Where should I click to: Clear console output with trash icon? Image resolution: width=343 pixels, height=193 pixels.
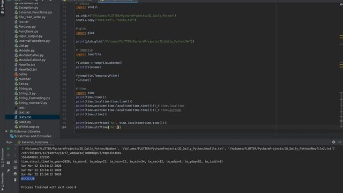[15, 180]
